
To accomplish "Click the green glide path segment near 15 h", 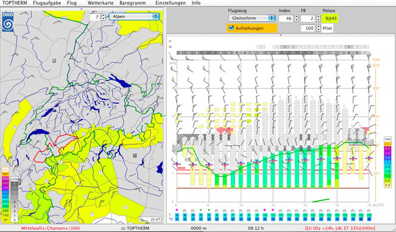I will coord(320,200).
